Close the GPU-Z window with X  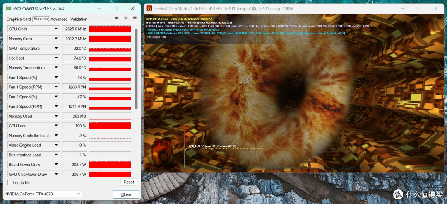(132, 8)
